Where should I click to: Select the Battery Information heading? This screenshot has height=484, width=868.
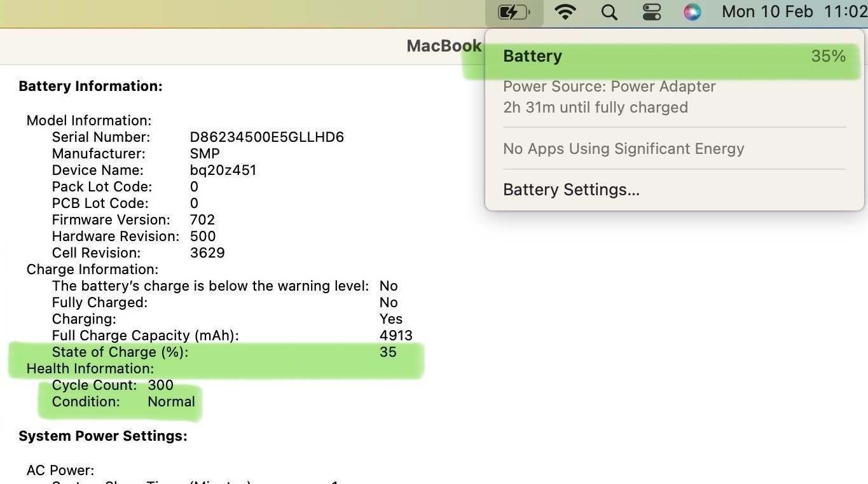tap(90, 86)
